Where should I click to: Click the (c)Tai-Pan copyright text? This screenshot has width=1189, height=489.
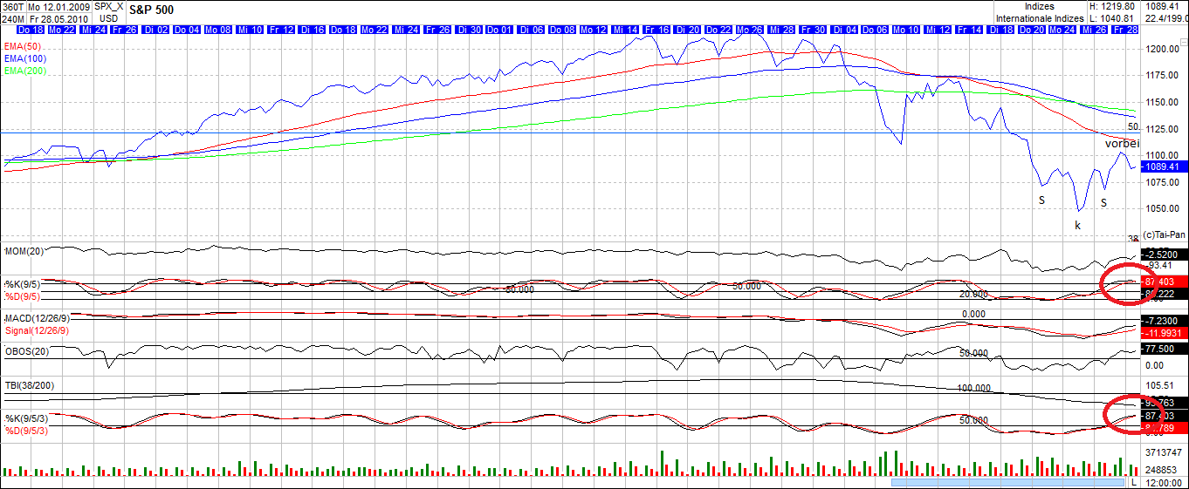tap(1164, 234)
